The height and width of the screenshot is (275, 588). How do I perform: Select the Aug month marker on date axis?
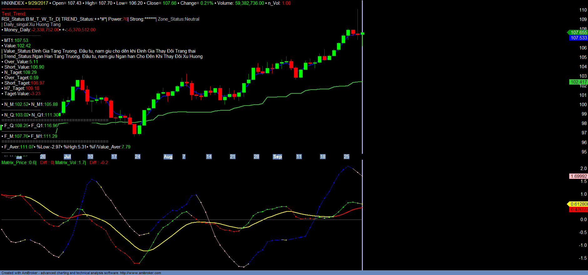pyautogui.click(x=168, y=157)
